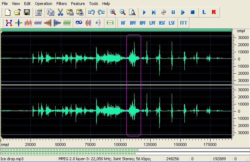The height and width of the screenshot is (162, 250).
Task: Click the Save floppy disk icon
Action: 27,12
